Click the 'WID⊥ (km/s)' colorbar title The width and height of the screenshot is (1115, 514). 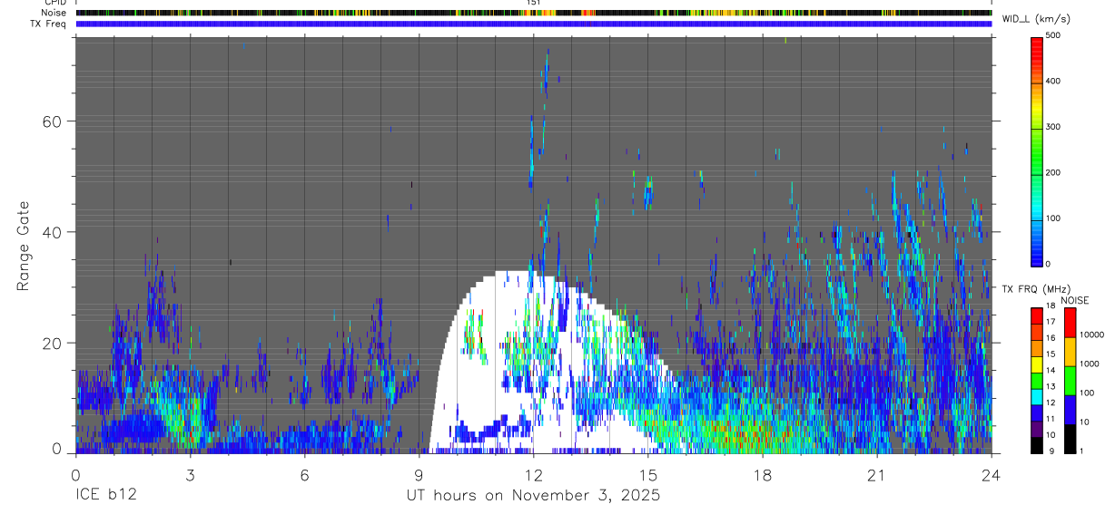click(1034, 19)
